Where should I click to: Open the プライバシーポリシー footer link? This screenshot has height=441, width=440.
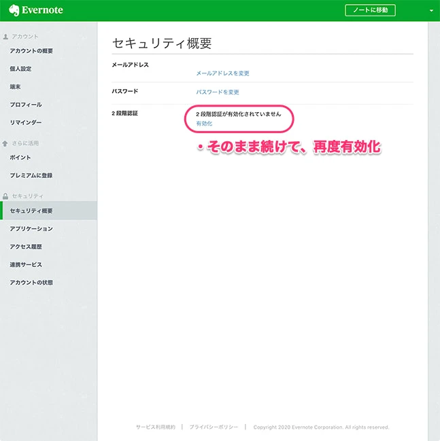click(x=214, y=427)
